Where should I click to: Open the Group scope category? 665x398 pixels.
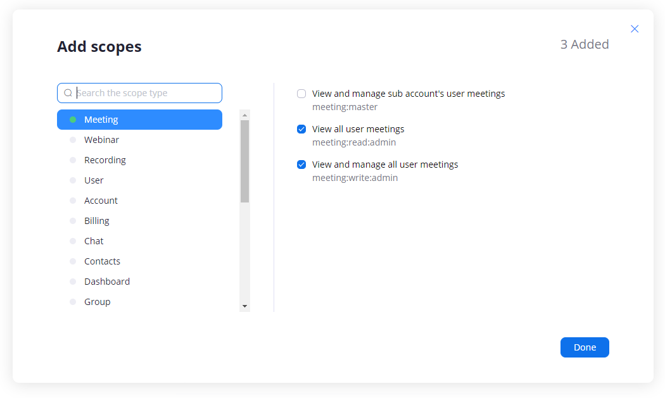pyautogui.click(x=139, y=302)
